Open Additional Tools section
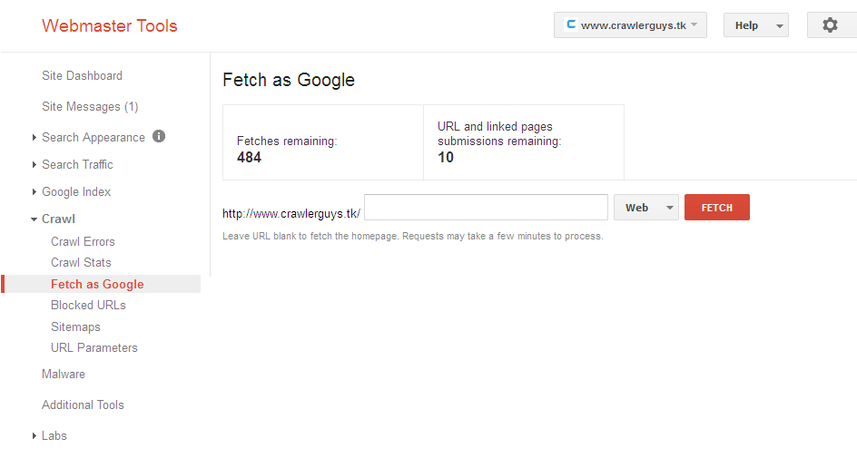Screen dimensions: 857x458 click(84, 405)
